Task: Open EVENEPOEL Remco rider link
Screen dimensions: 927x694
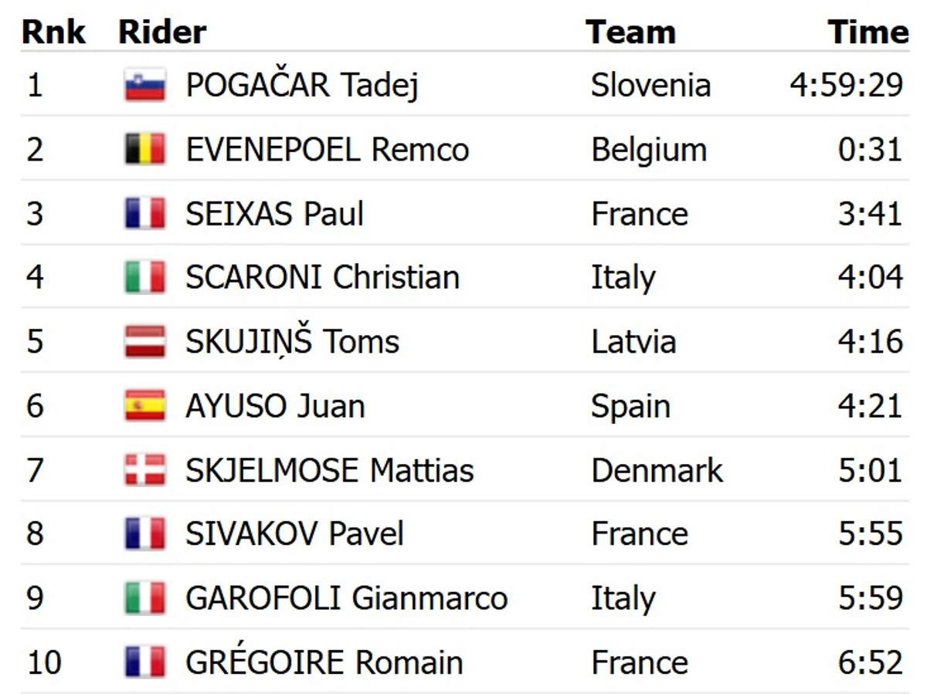Action: coord(327,149)
